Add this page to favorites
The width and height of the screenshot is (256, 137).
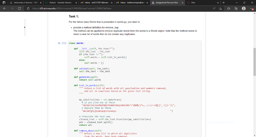point(220,8)
